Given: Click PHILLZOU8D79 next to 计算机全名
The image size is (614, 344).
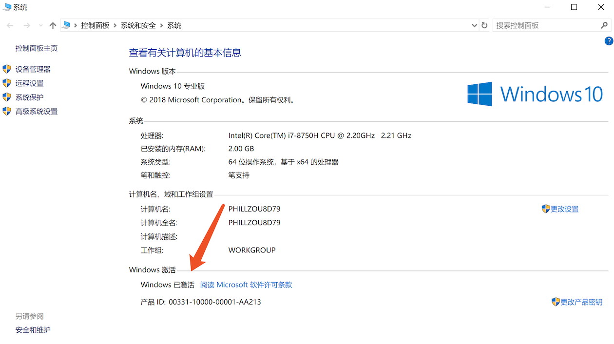Looking at the screenshot, I should [254, 223].
